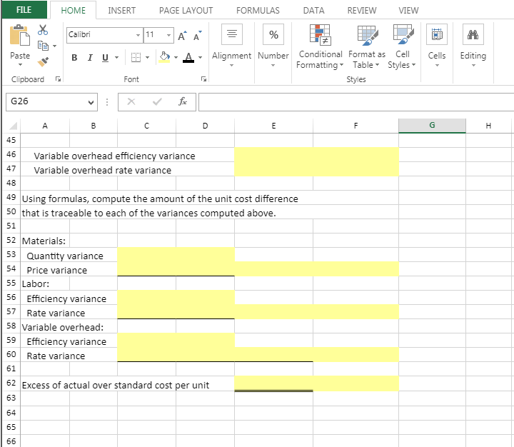Open the FILE tab
This screenshot has height=447, width=514.
24,10
